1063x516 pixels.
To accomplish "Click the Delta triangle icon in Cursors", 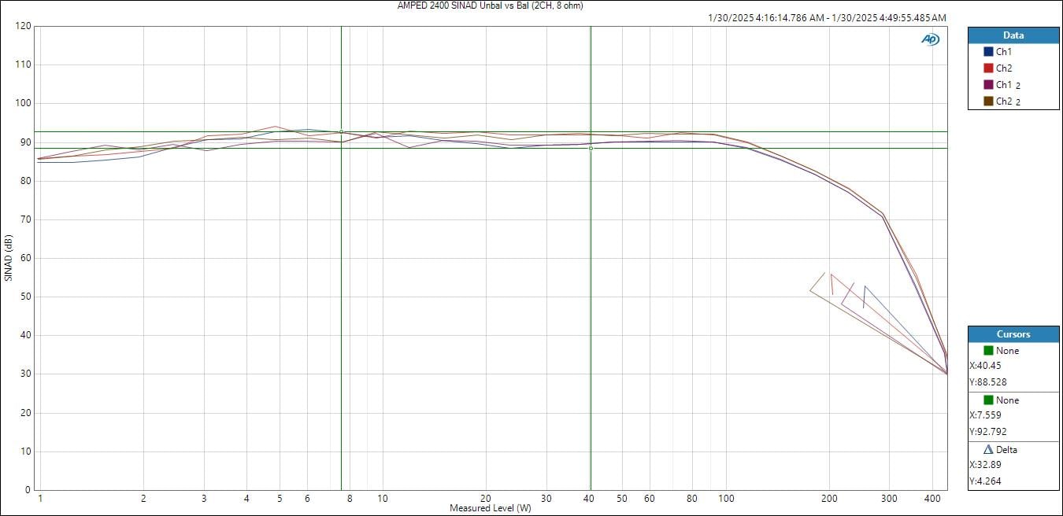I will pyautogui.click(x=988, y=449).
